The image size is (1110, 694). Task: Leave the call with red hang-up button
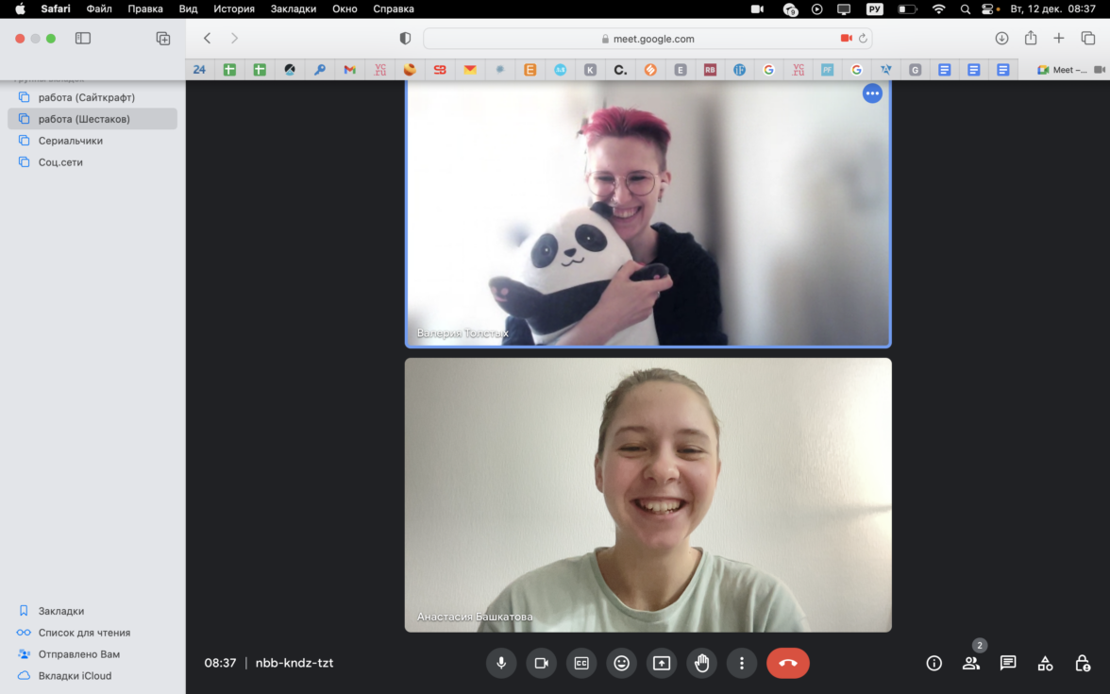pyautogui.click(x=788, y=663)
